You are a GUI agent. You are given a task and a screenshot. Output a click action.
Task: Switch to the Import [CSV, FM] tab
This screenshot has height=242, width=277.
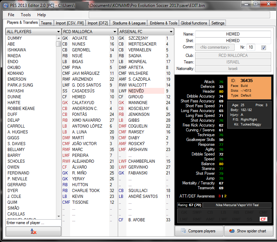(70, 23)
